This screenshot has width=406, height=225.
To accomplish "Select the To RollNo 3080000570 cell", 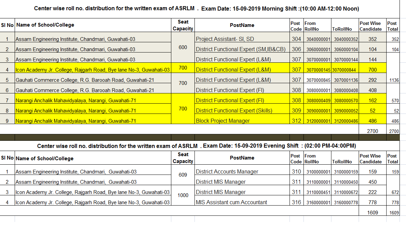I will (345, 99).
